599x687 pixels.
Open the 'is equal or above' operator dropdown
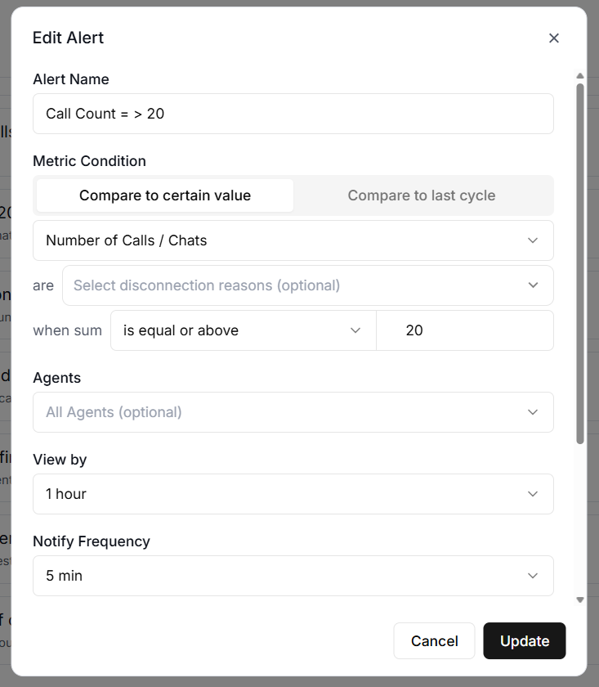point(237,330)
